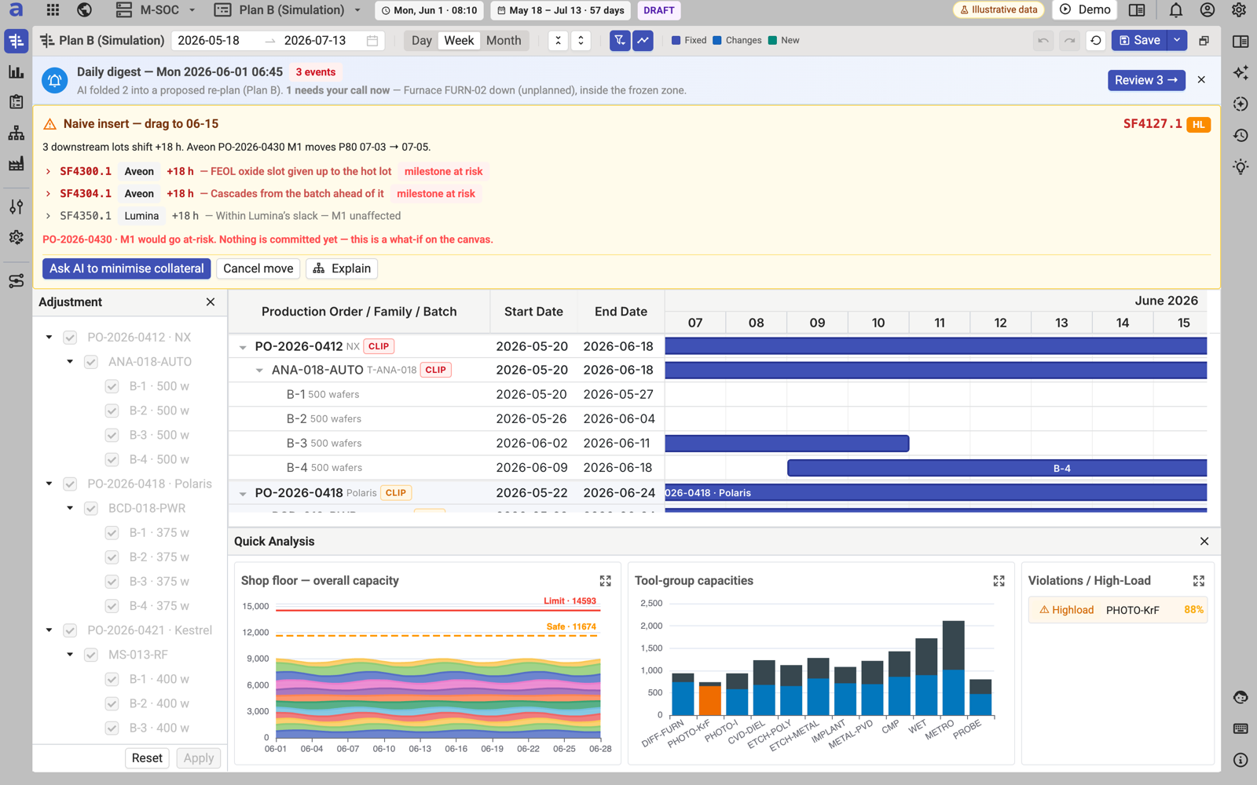Expand the Violations / High-Load panel
Viewport: 1257px width, 785px height.
(1198, 581)
